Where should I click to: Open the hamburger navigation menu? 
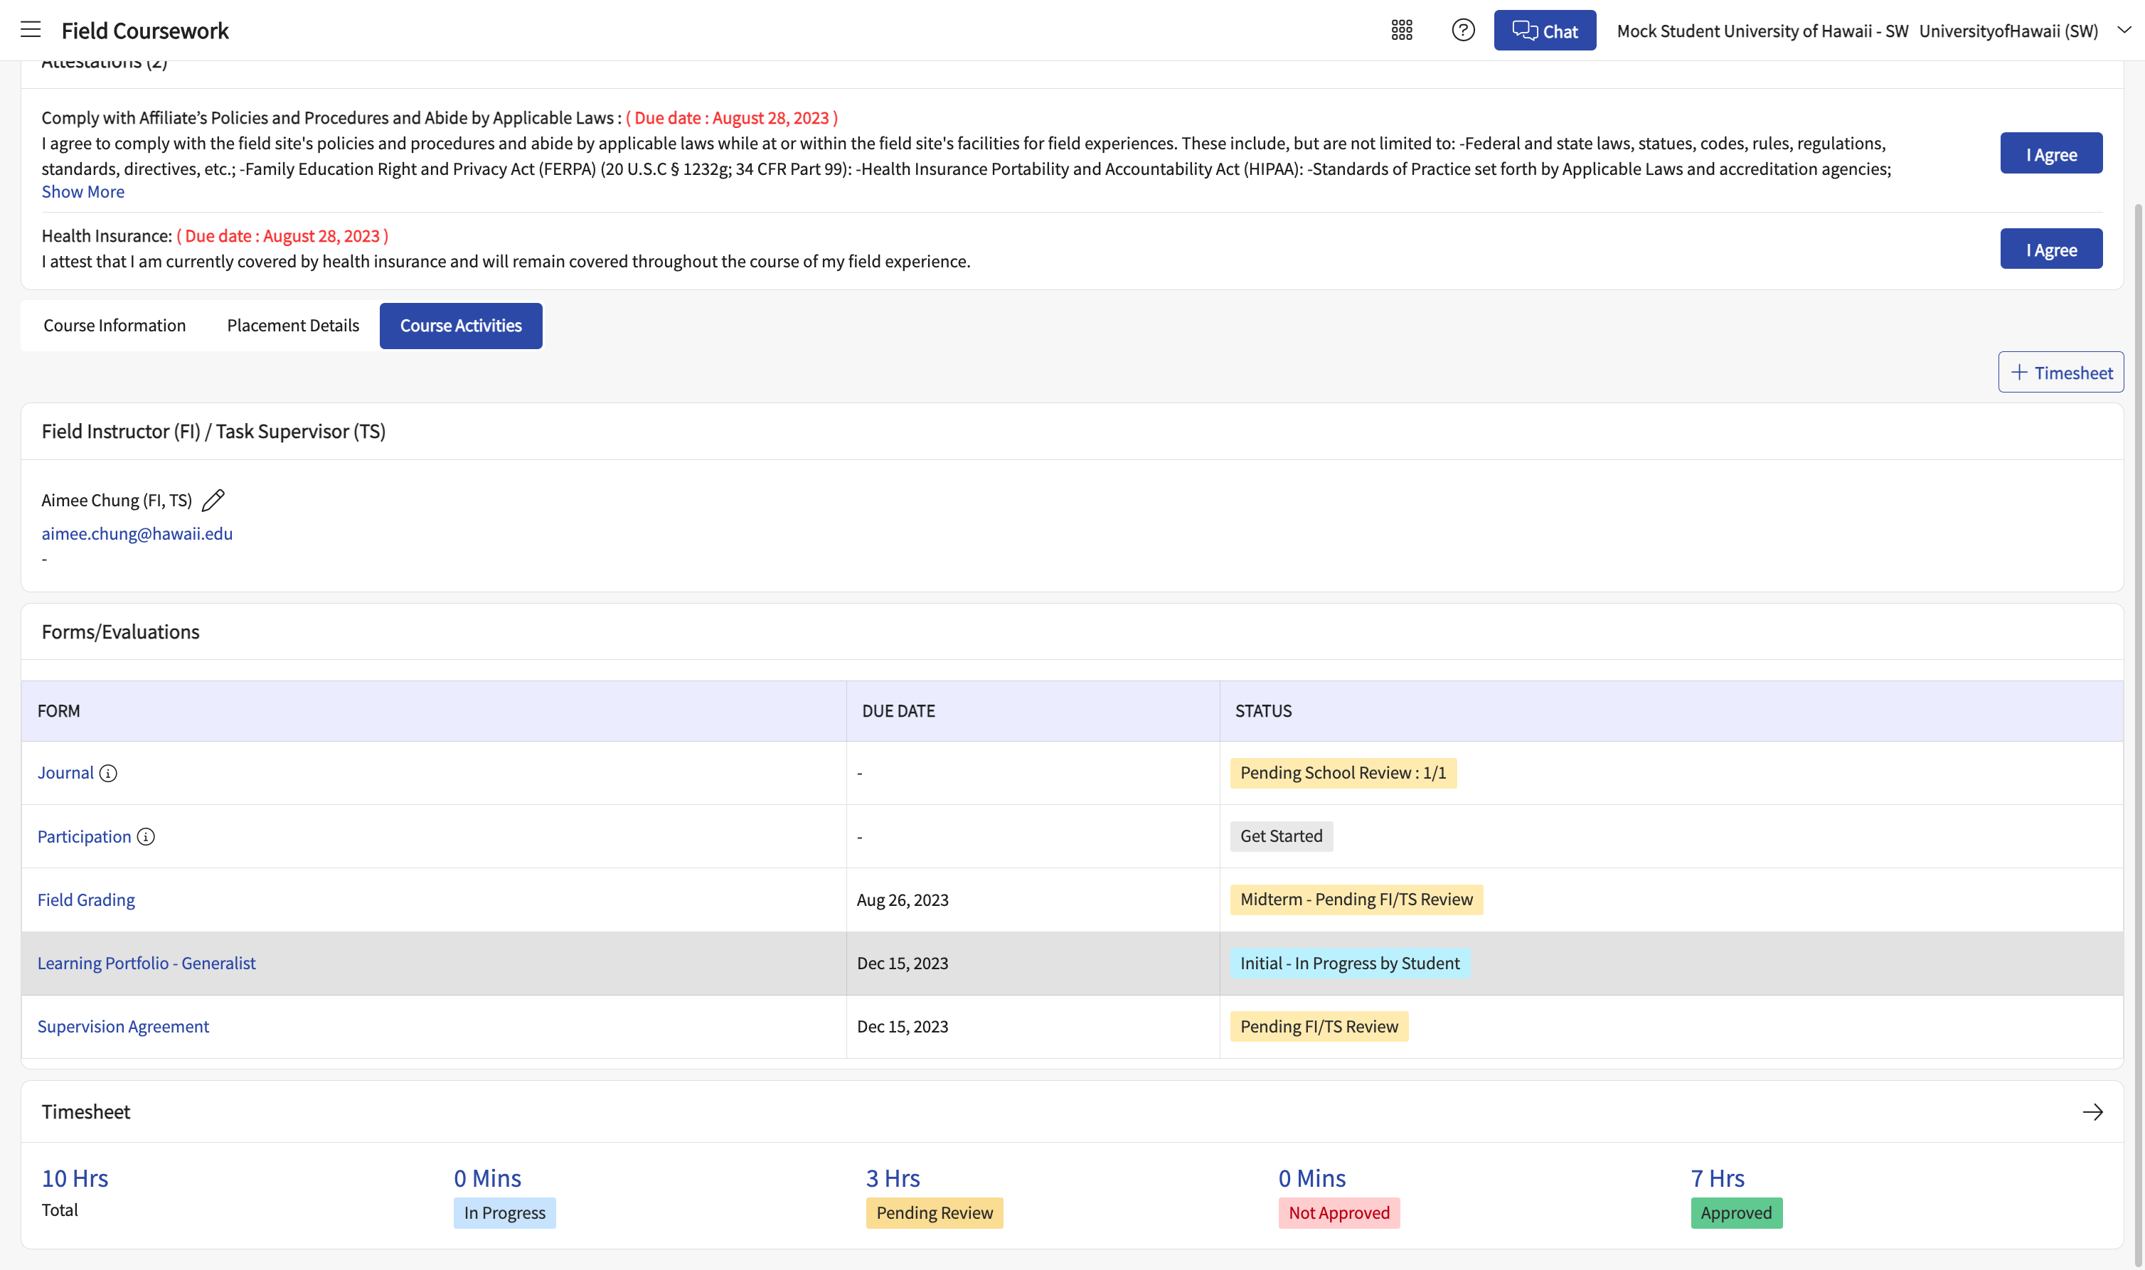tap(31, 30)
